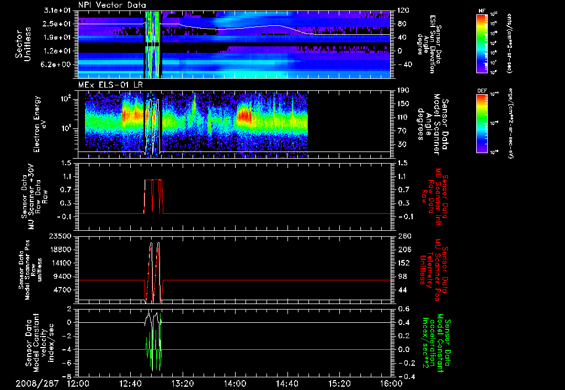
Task: Click the NF label above color bar
Action: point(482,11)
